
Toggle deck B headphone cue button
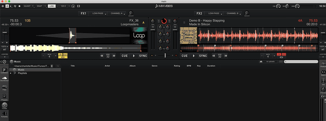point(175,27)
